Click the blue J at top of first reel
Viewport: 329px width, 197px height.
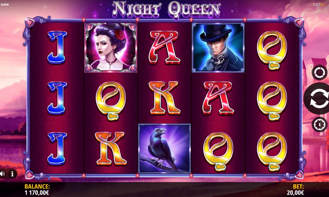click(57, 48)
